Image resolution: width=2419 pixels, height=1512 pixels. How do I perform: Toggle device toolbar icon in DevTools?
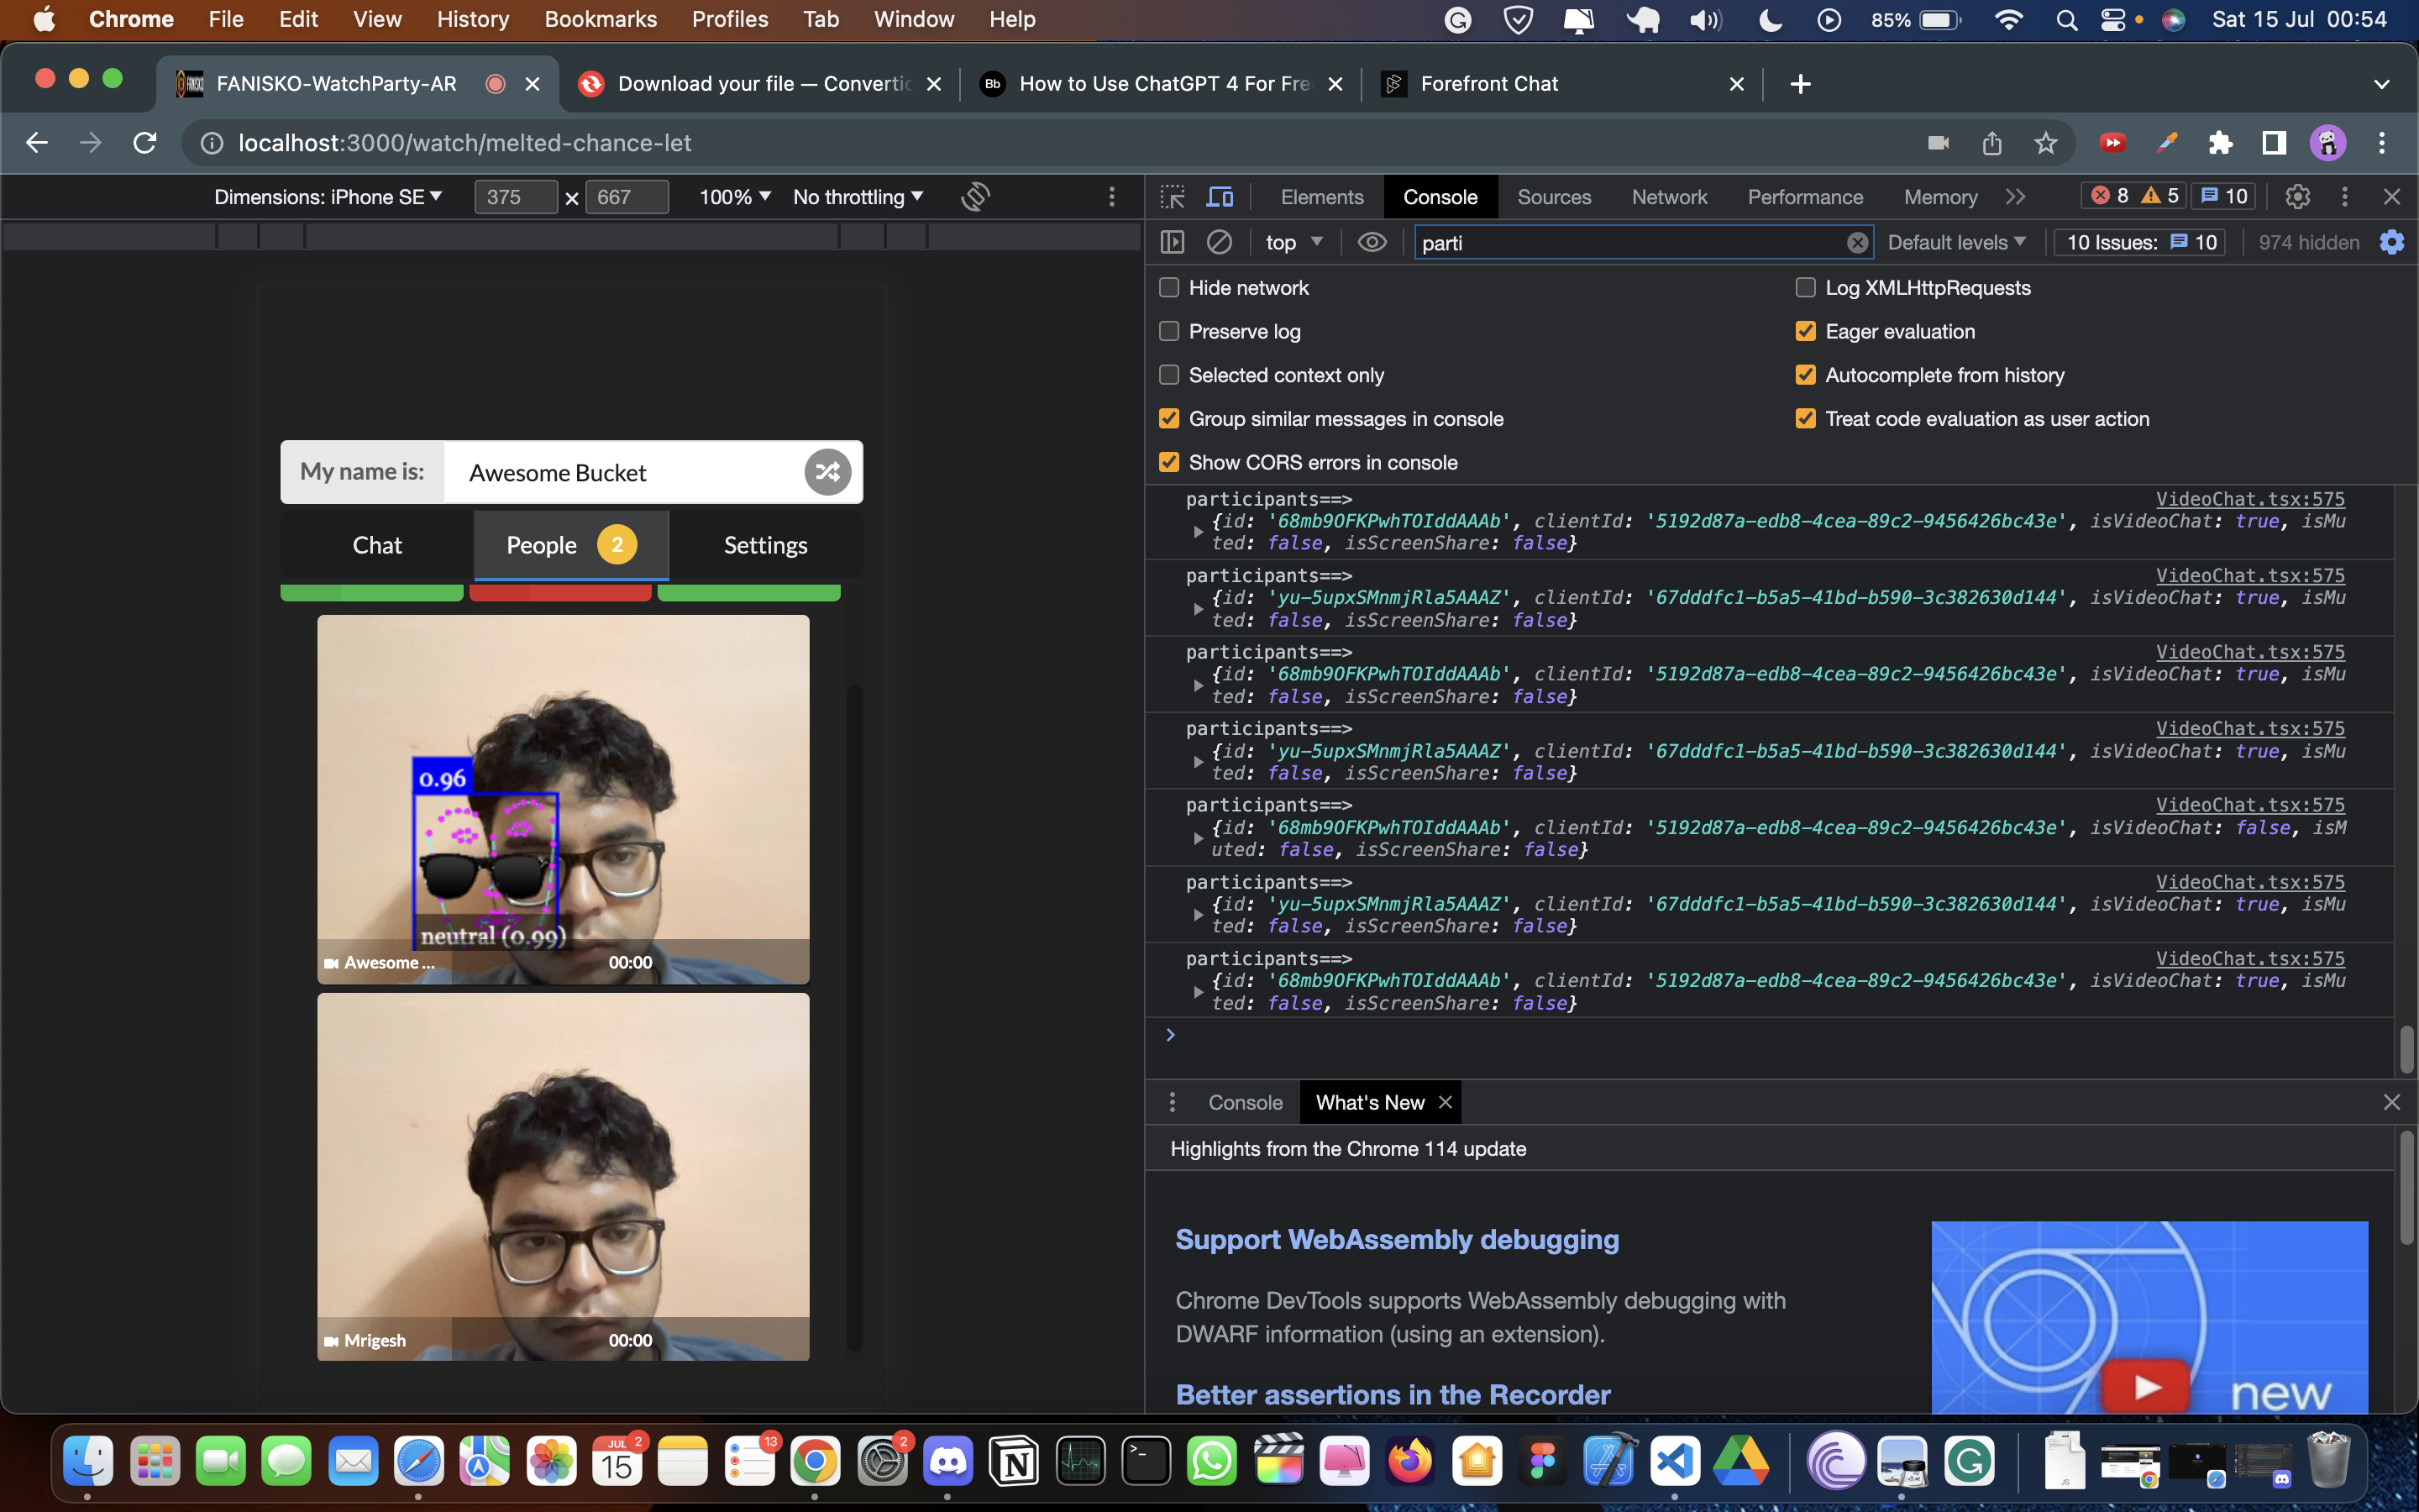point(1220,197)
